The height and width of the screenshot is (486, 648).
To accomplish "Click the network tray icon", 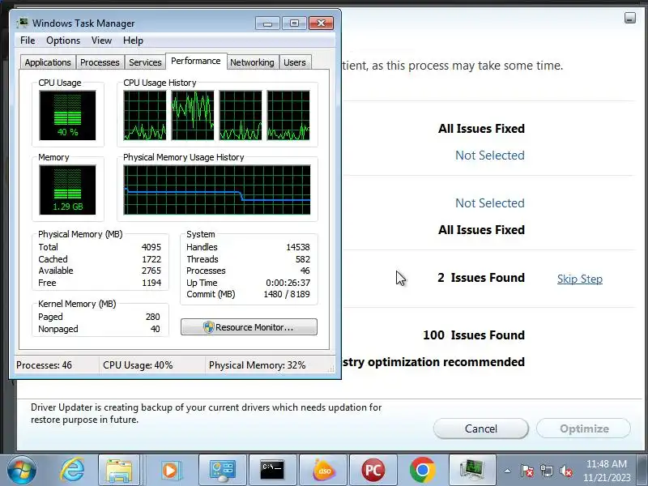I will tap(546, 471).
